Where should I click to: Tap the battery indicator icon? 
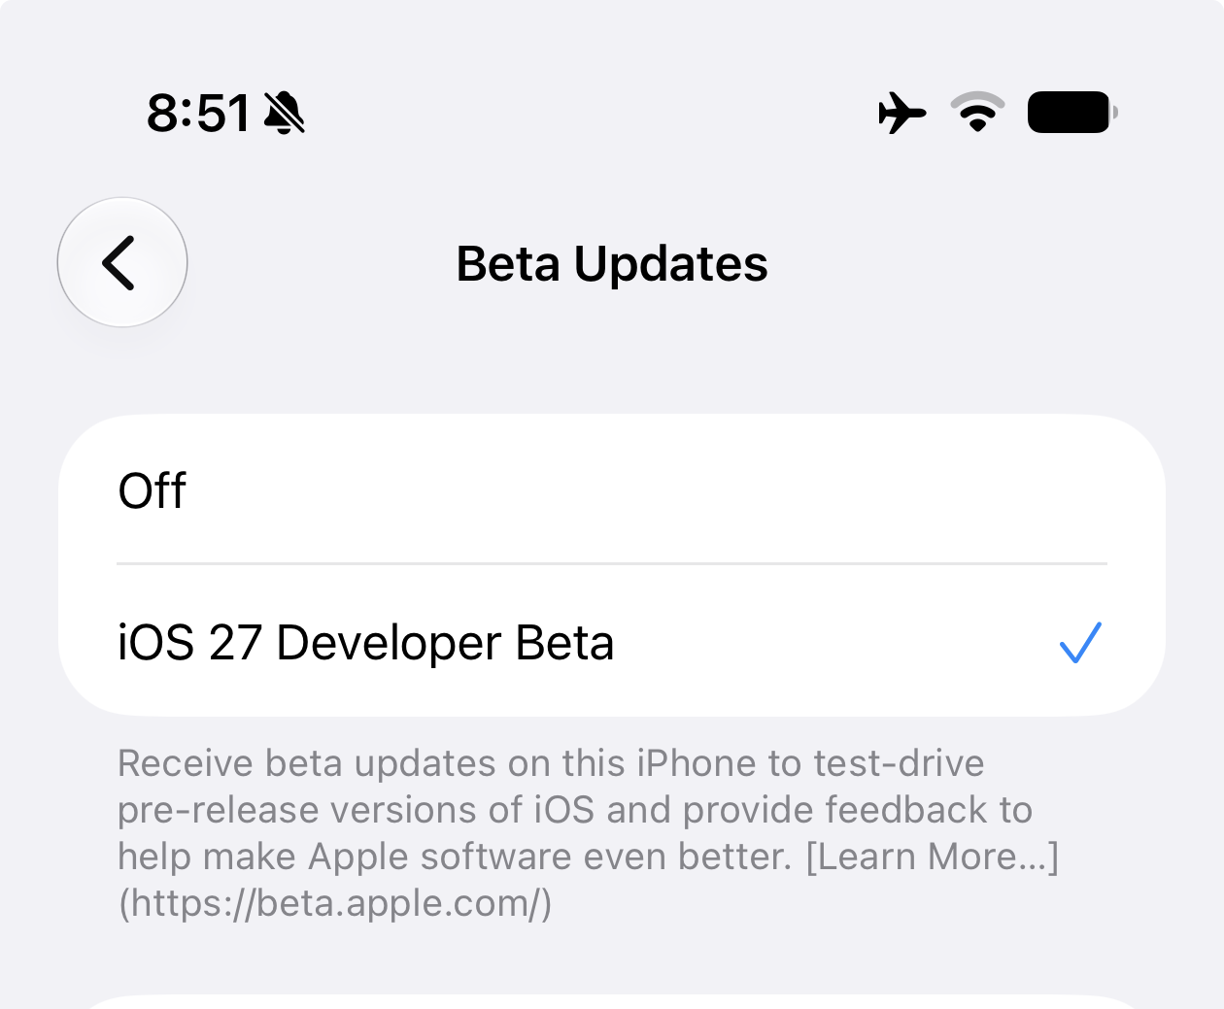click(1072, 113)
